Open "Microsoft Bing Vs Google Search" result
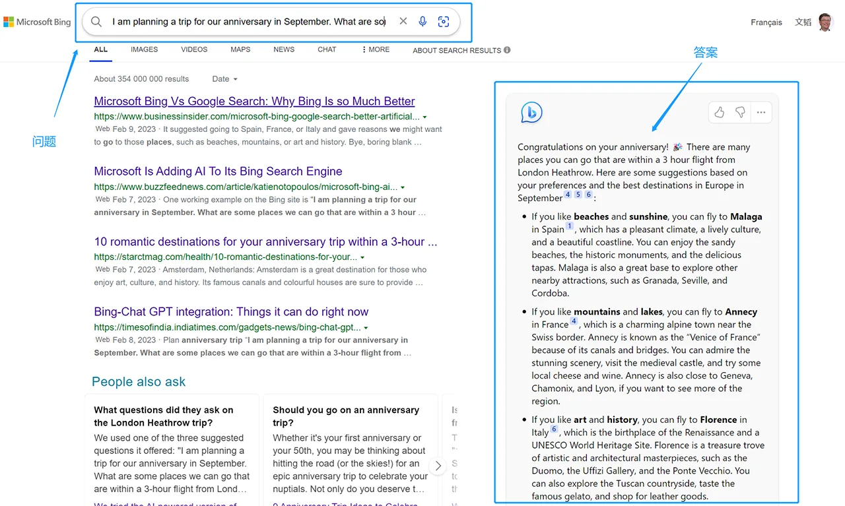The height and width of the screenshot is (506, 845). (x=254, y=102)
